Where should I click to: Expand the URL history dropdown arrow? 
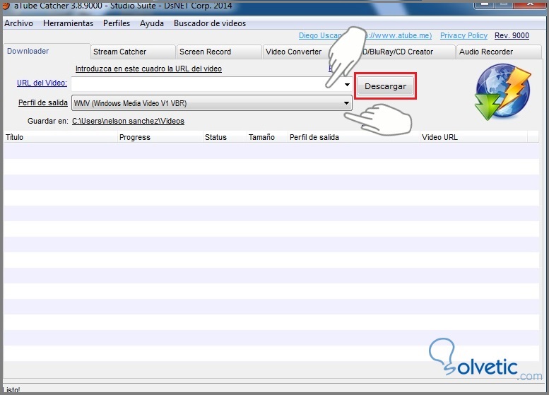347,84
